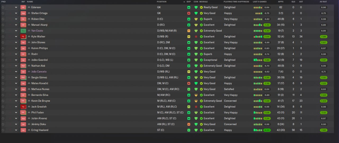Image resolution: width=339 pixels, height=143 pixels.
Task: Click Stefan Ortega's Hol holiday badge
Action: click(x=23, y=13)
